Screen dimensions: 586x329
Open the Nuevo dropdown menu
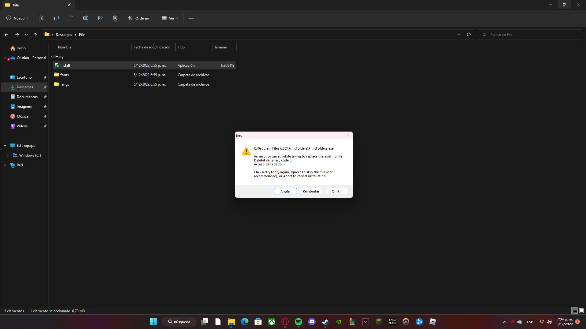point(18,18)
